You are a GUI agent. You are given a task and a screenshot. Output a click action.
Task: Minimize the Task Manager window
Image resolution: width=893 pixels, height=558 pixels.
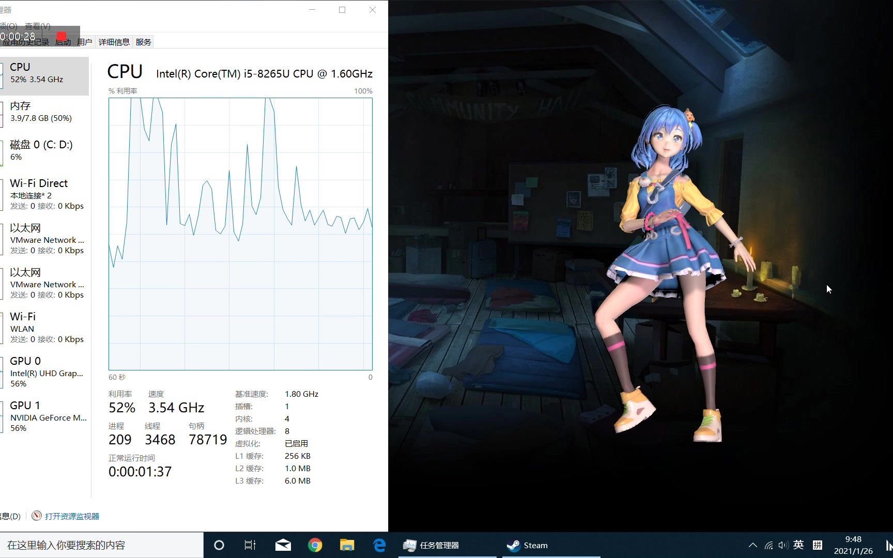point(312,10)
